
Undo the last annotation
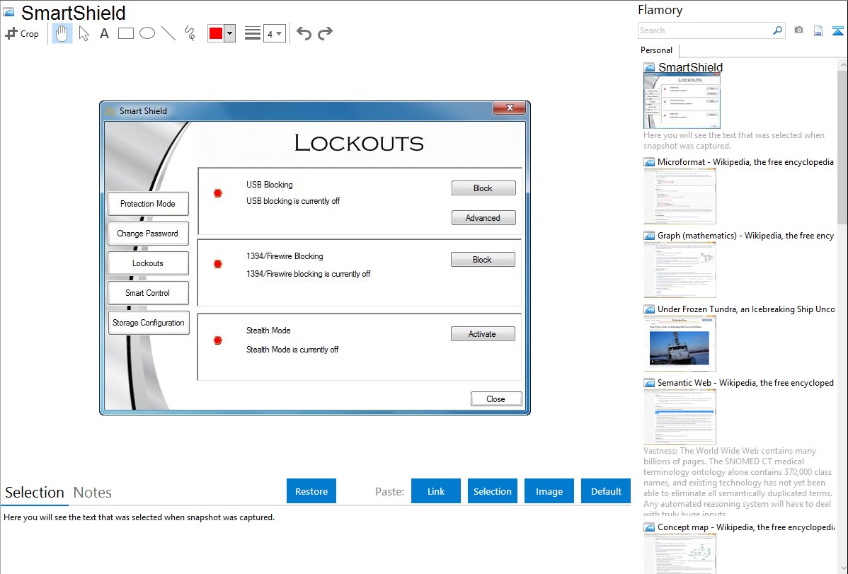304,33
